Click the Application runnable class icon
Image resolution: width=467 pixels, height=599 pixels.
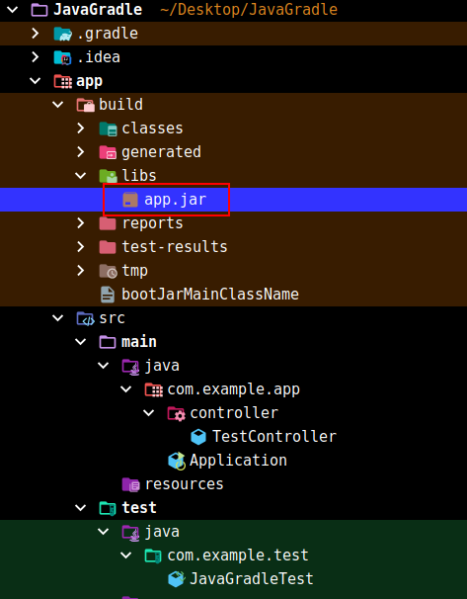tap(177, 461)
